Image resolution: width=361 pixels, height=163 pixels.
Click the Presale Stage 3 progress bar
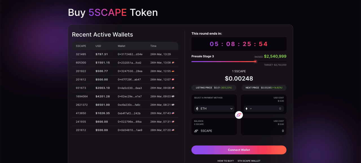[x=239, y=62]
